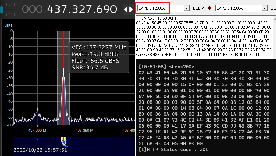Screen dimensions: 276x156
Task: Click the 437.327.690 frequency display
Action: (69, 9)
